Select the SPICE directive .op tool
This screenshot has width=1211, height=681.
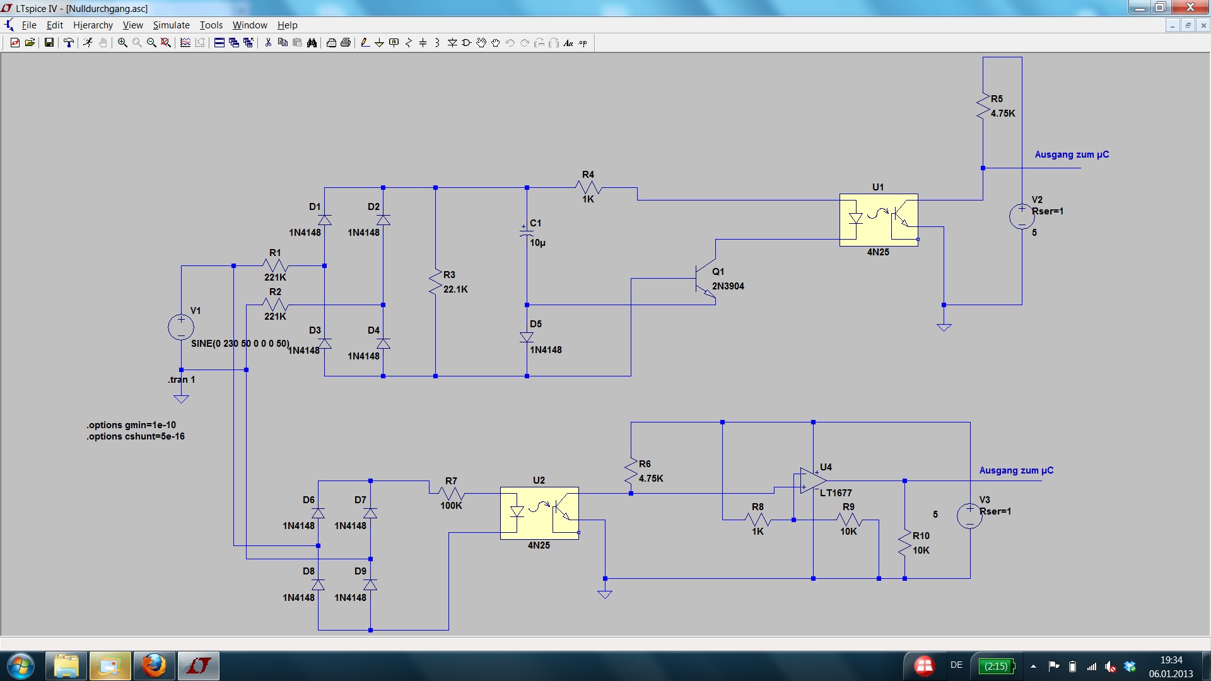pos(583,43)
